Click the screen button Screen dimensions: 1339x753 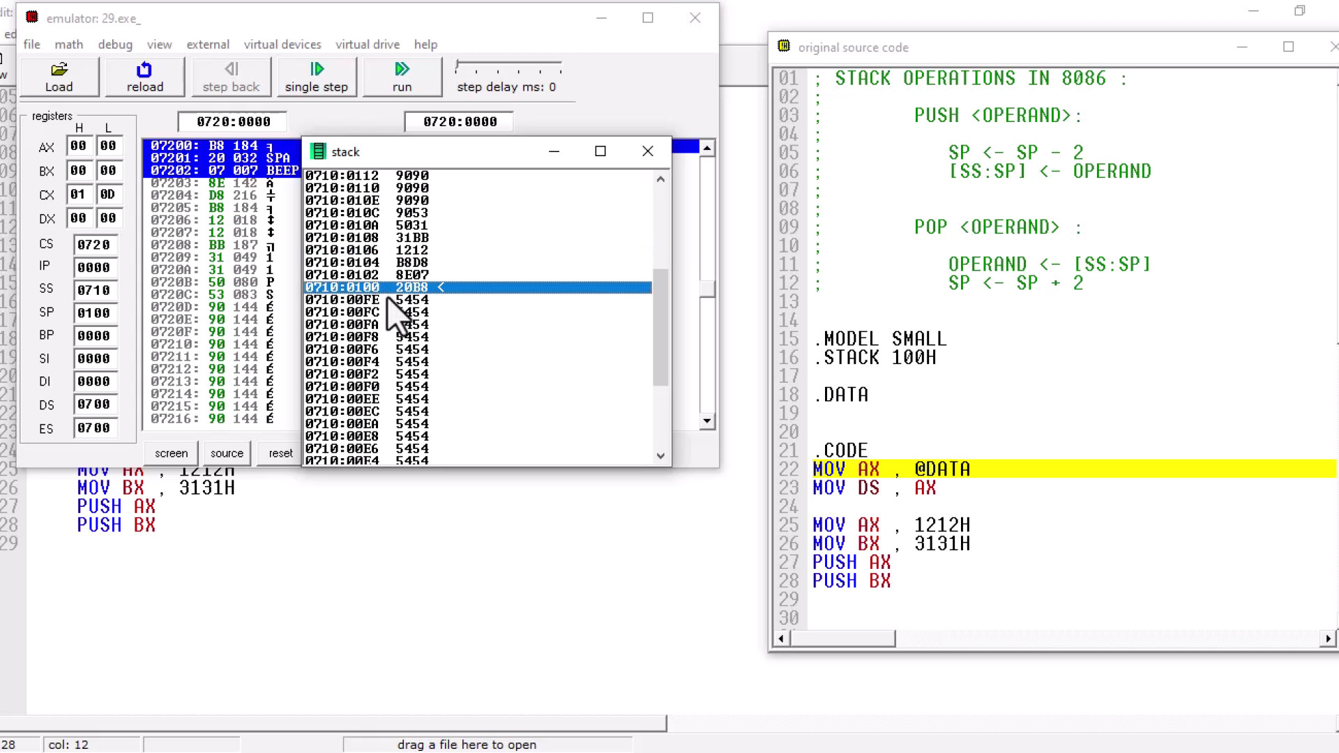click(171, 453)
